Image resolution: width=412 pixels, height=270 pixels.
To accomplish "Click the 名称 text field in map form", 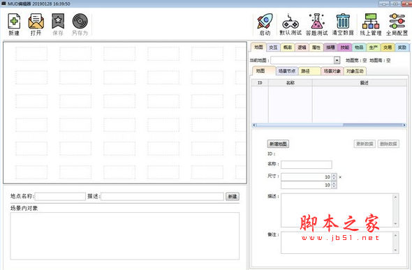I will coord(307,165).
